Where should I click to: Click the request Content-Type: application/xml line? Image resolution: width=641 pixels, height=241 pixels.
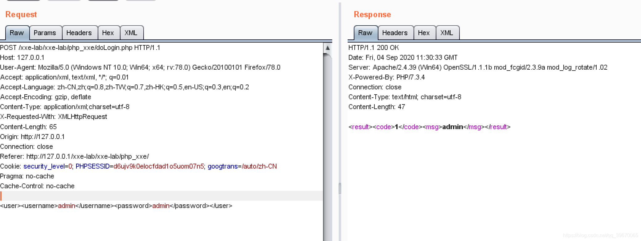click(65, 107)
